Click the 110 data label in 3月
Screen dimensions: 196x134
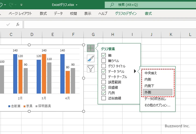49,59
